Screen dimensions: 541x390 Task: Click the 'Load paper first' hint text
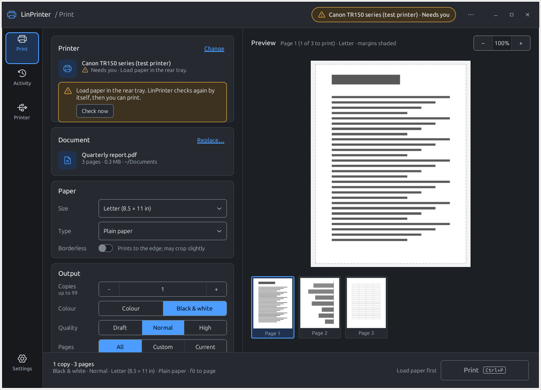[416, 370]
